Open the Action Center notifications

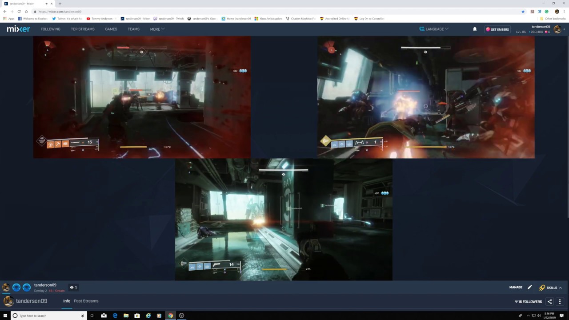pos(562,316)
